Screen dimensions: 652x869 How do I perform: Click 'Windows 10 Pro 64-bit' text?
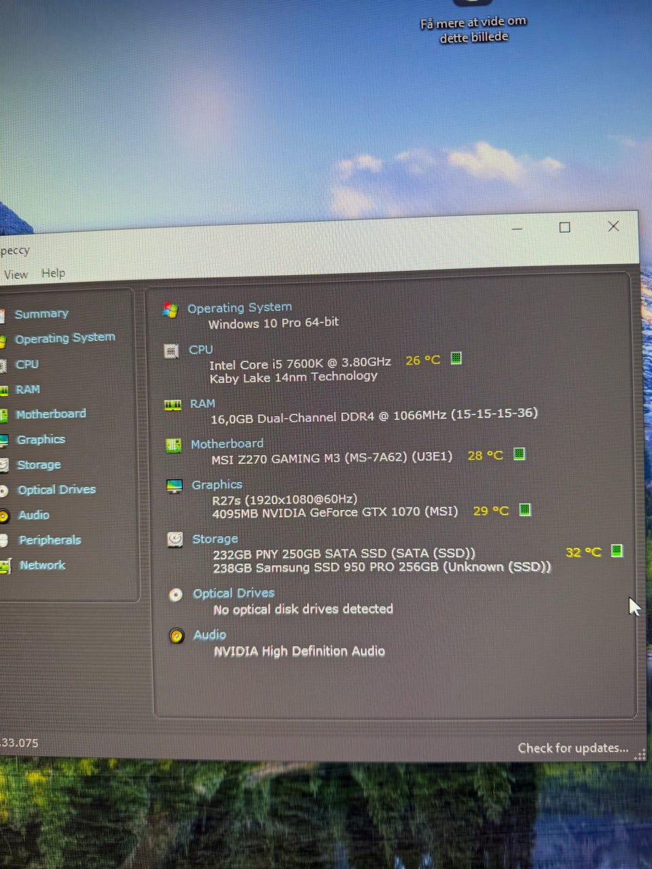(x=273, y=323)
